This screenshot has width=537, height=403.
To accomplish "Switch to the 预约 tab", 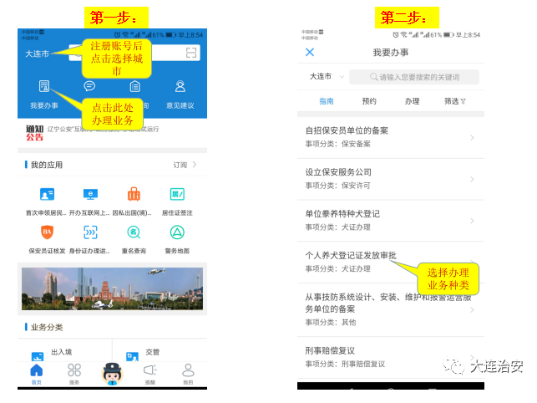I will [369, 101].
